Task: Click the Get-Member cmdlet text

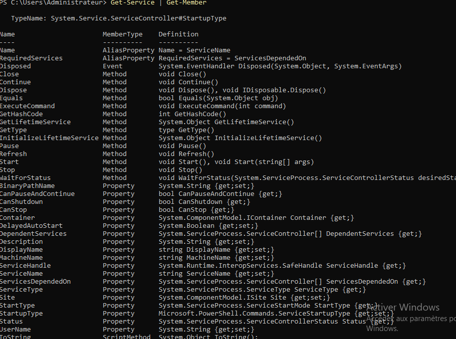Action: point(186,2)
